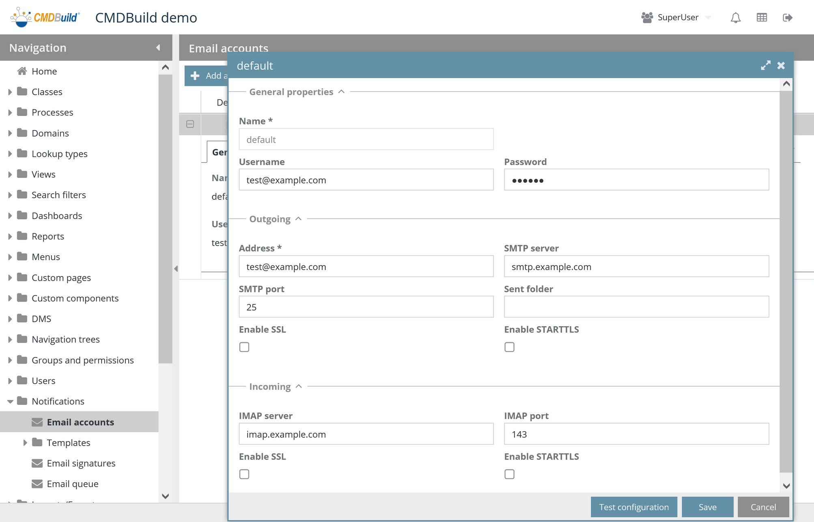Click the notifications bell icon
The height and width of the screenshot is (522, 814).
point(735,17)
